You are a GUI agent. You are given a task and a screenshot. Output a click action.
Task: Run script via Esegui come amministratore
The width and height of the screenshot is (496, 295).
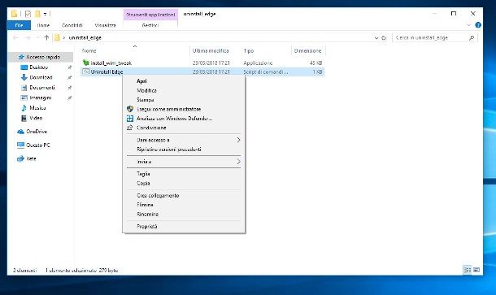168,109
